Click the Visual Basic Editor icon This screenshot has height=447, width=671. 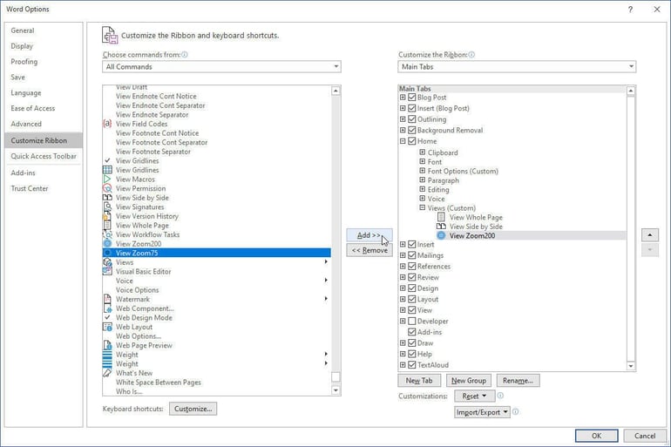[x=107, y=271]
